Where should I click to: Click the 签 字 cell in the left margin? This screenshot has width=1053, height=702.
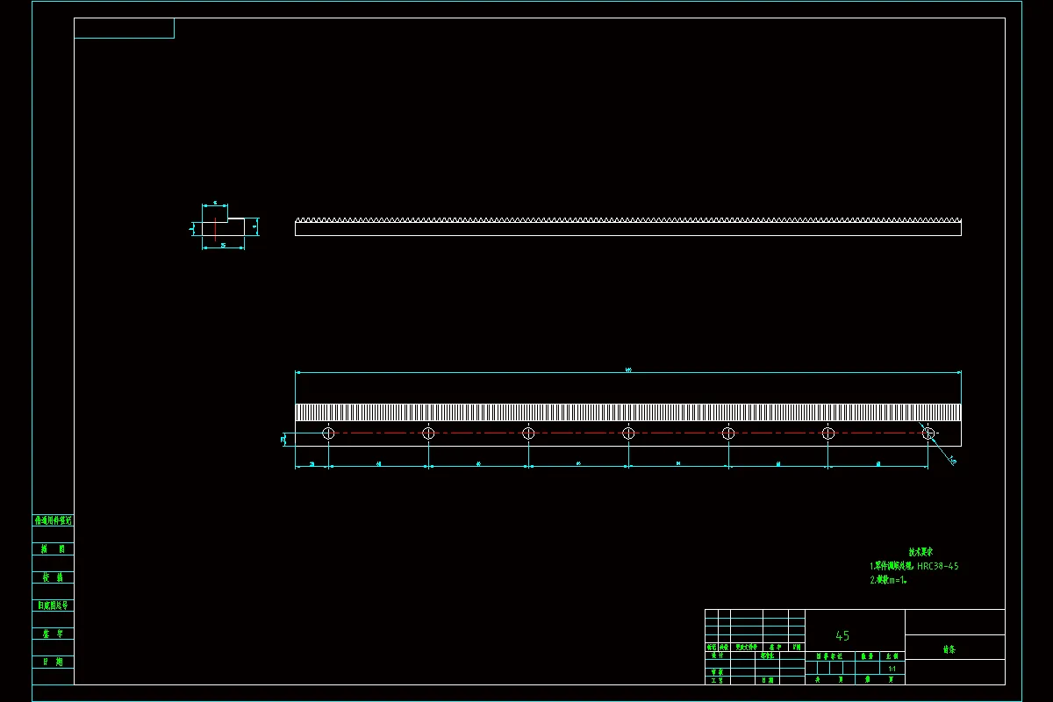[54, 634]
